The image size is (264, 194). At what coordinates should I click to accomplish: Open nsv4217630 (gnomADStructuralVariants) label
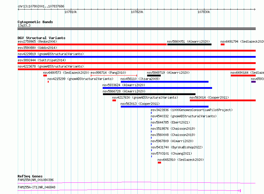tap(145, 97)
